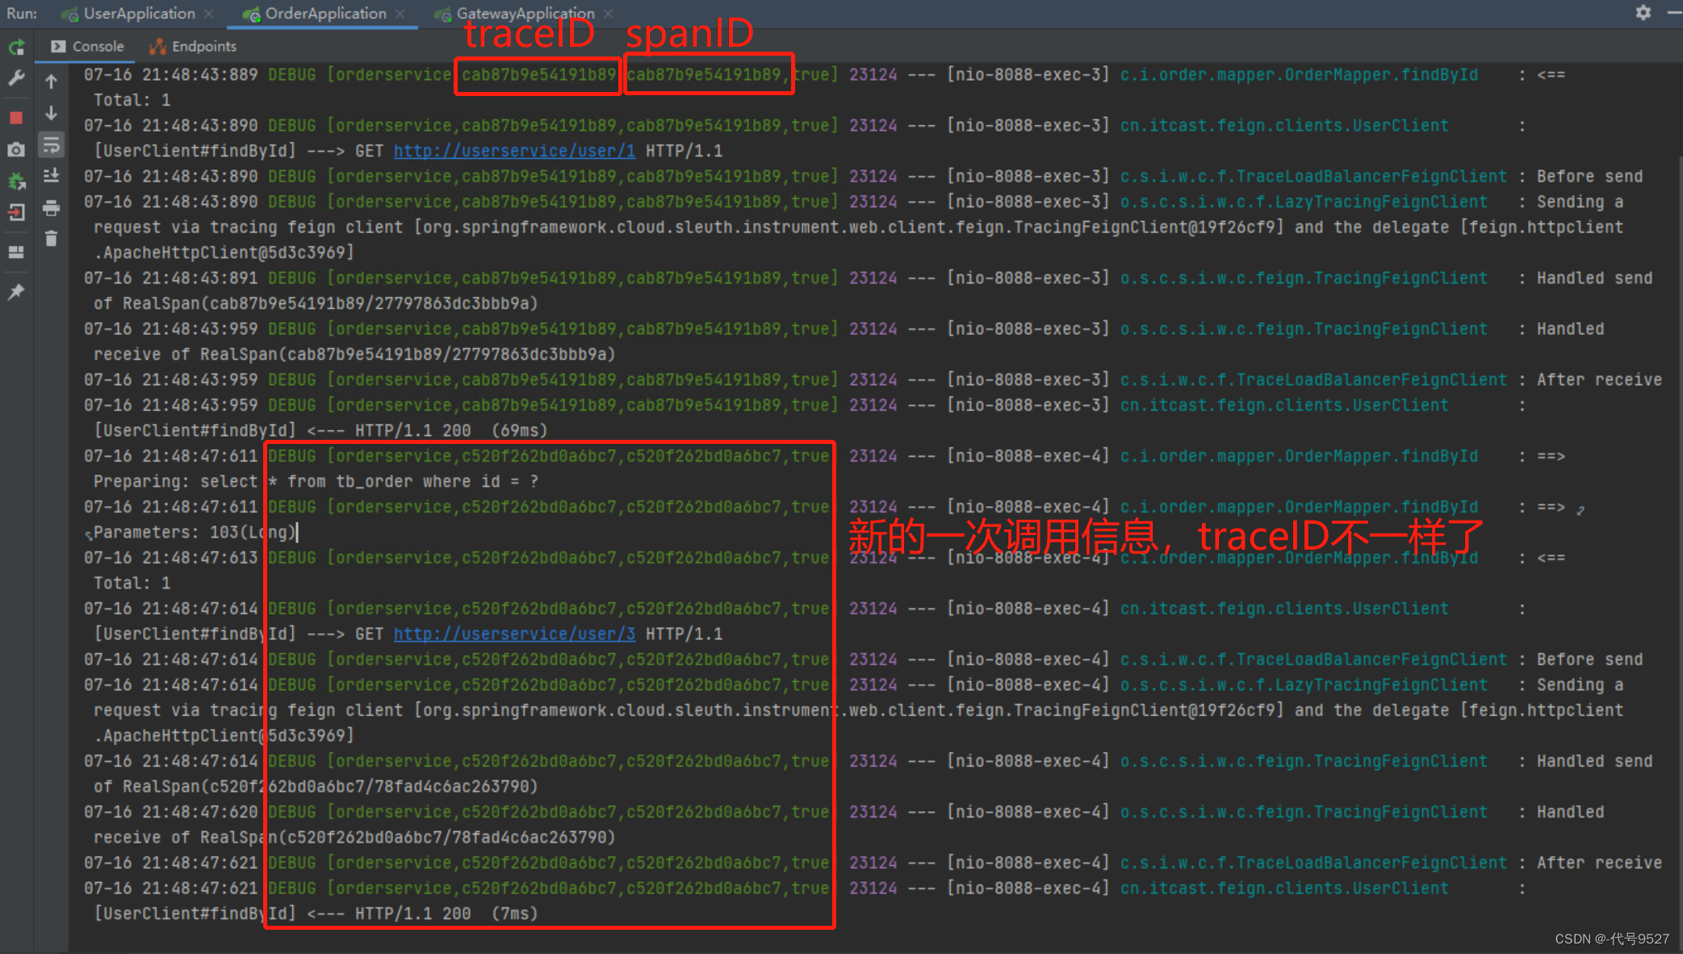Screen dimensions: 1683x954
Task: Open the http://userservice/user/3 link
Action: coord(514,634)
